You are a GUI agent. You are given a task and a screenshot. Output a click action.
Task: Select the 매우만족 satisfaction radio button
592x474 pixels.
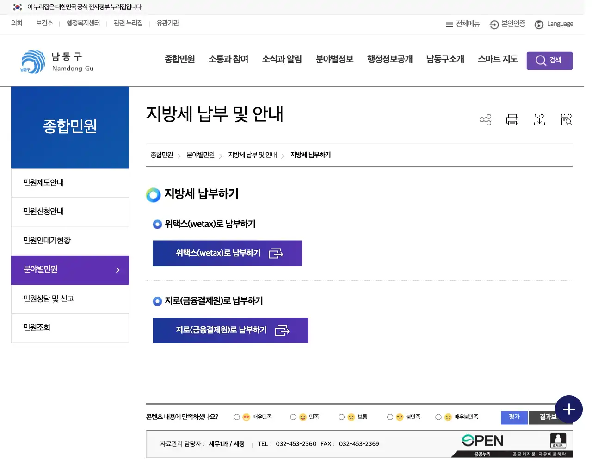236,417
